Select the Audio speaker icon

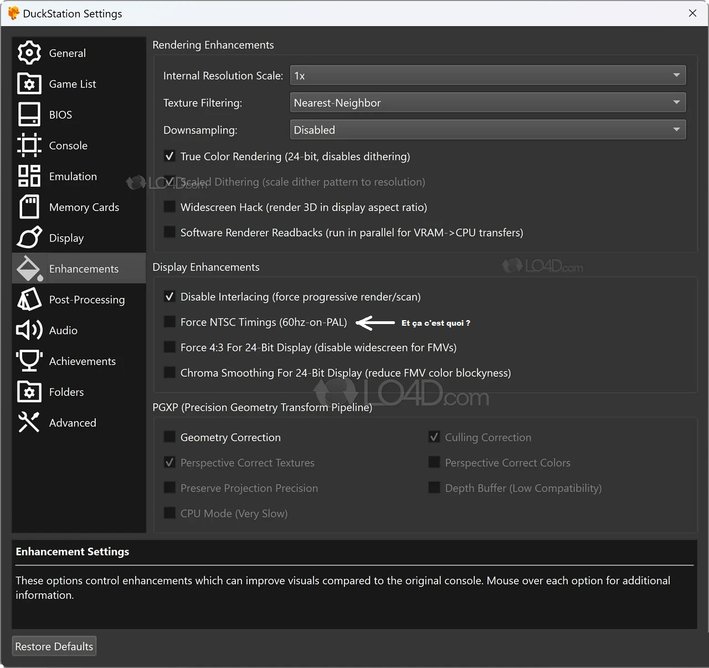(29, 330)
